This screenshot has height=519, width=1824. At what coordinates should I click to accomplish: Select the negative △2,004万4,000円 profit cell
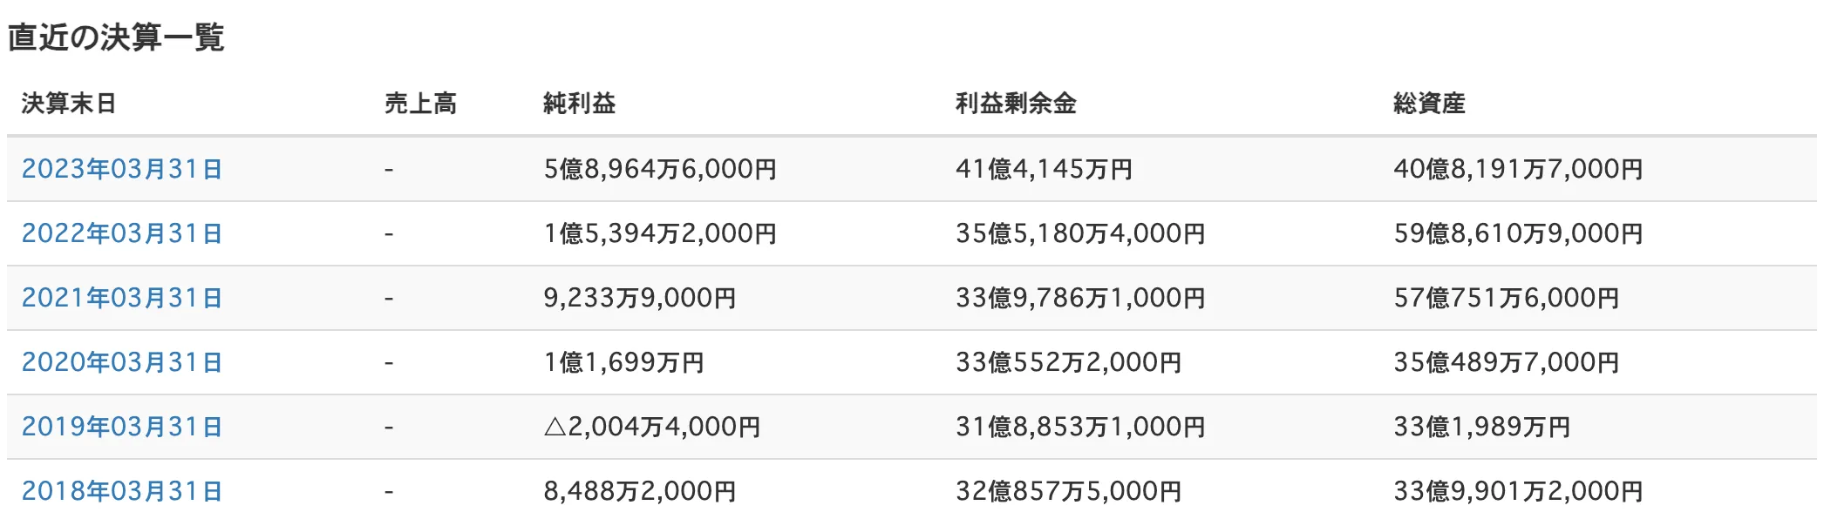coord(652,427)
